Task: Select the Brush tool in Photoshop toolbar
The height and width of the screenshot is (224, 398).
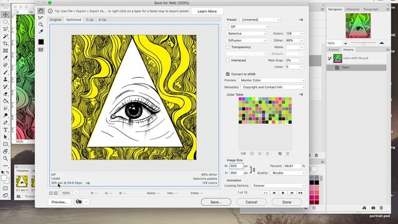Action: (6, 72)
